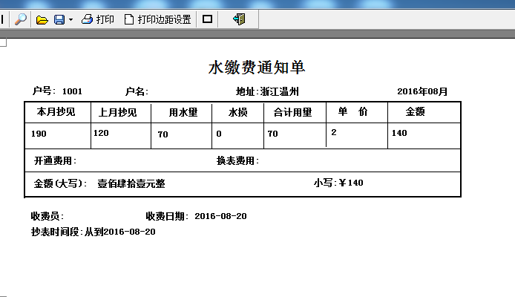Exit preview with the door icon
515x297 pixels.
[x=239, y=19]
